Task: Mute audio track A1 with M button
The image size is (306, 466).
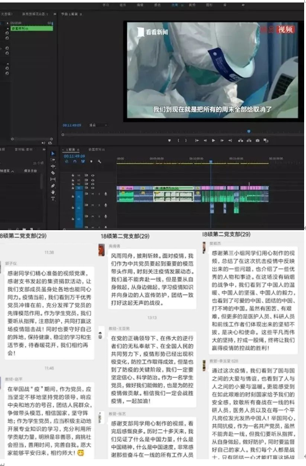Action: coord(92,194)
